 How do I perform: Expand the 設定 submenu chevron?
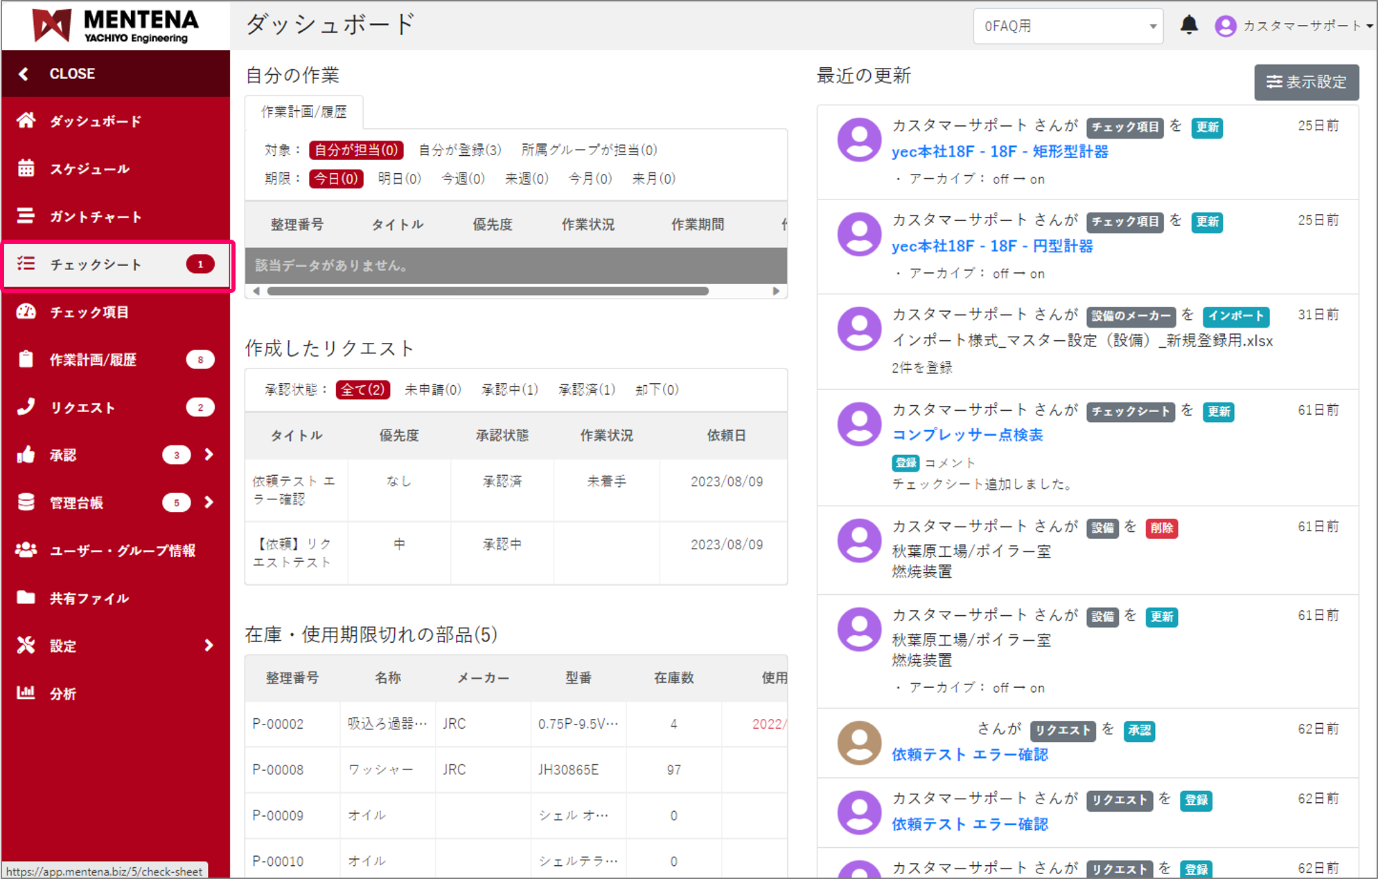209,646
